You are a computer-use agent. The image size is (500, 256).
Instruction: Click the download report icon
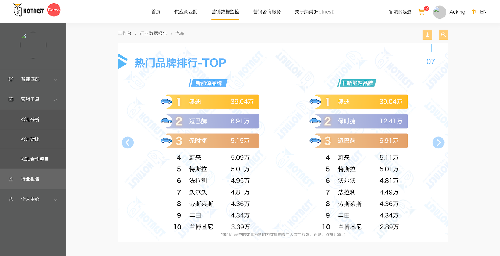pos(427,35)
